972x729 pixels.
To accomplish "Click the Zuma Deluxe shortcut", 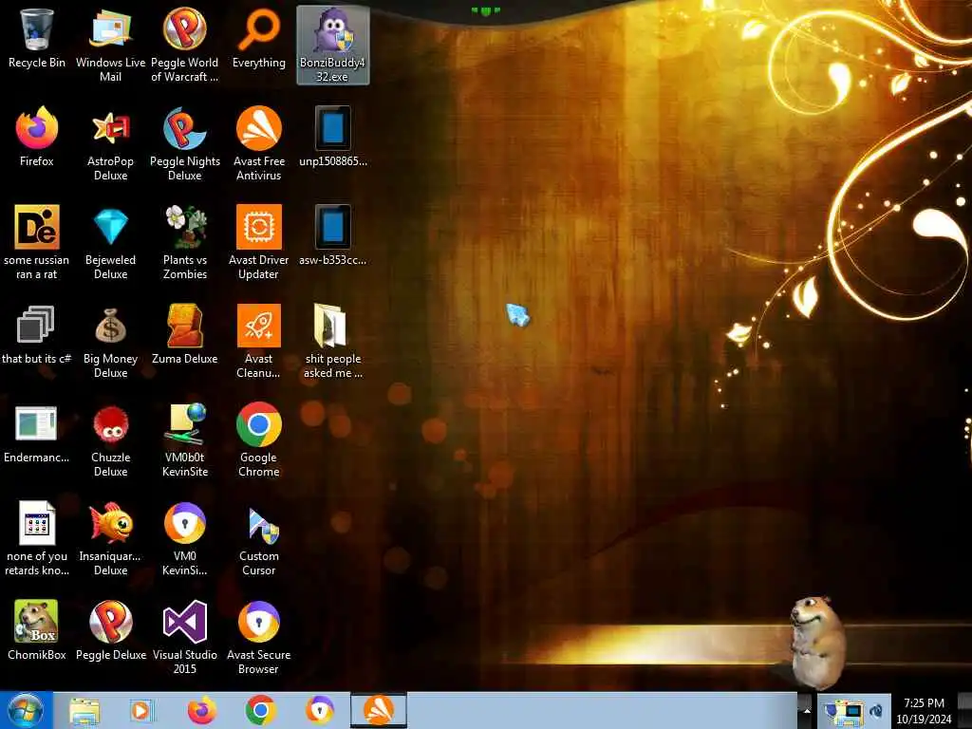I will (x=185, y=334).
